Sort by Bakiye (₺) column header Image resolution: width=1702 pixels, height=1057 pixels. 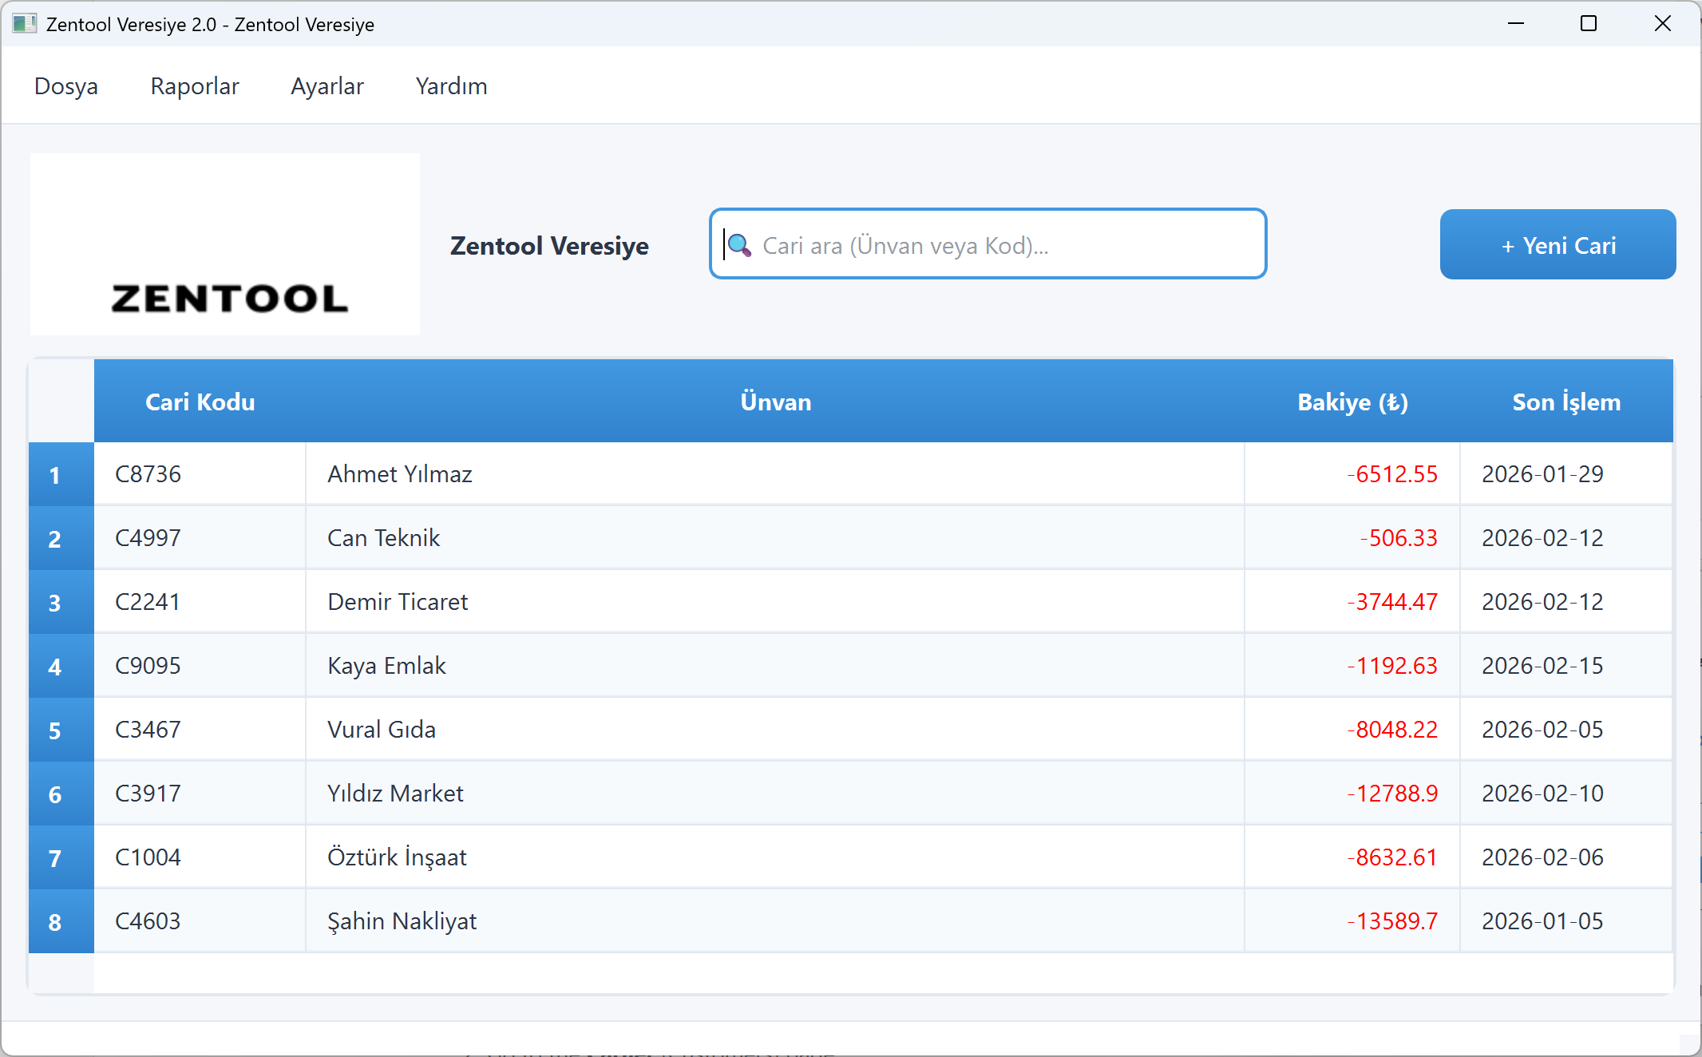[x=1352, y=402]
